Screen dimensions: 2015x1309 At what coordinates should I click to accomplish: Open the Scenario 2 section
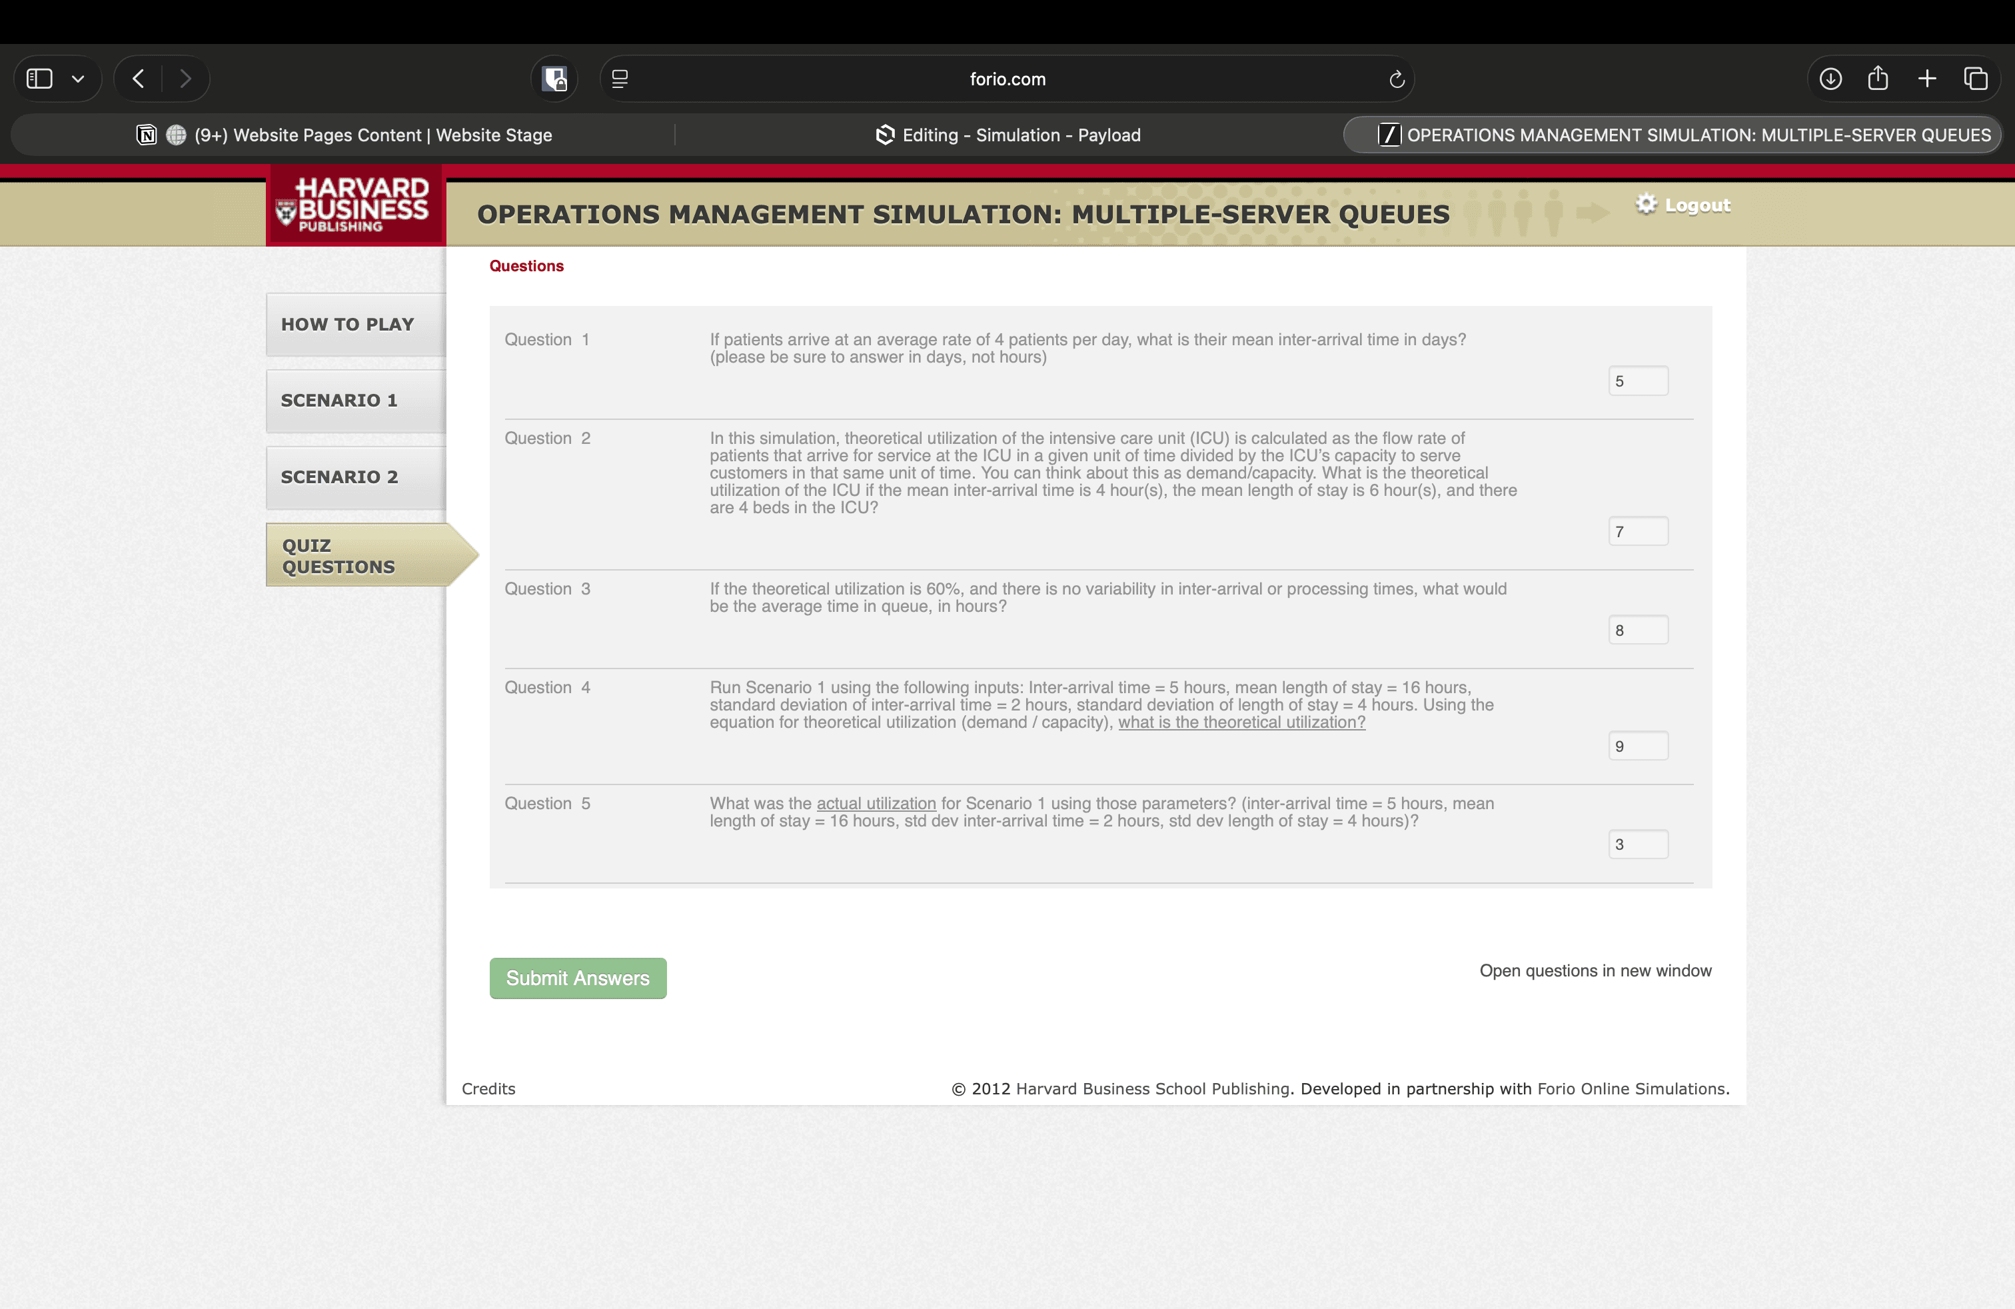coord(356,477)
